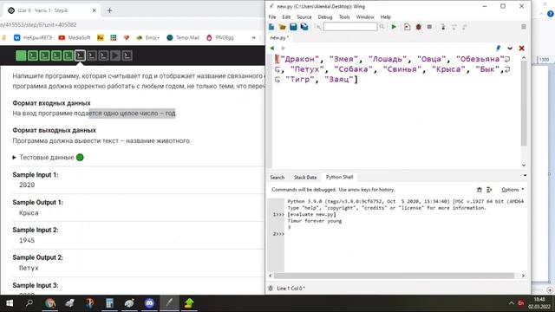Screen dimensions: 555x312
Task: Open the solid green first Stepik step
Action: tap(21, 55)
